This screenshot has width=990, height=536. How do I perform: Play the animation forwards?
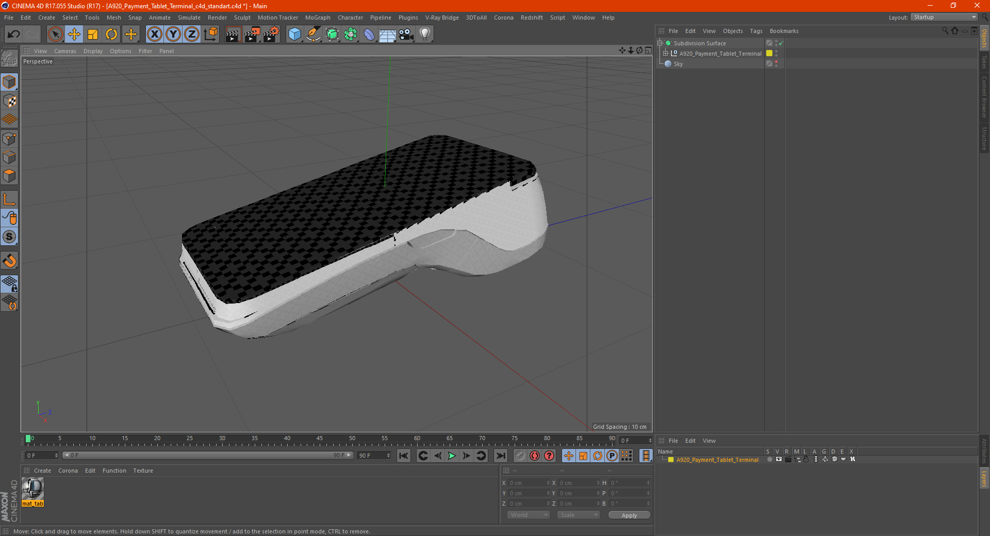coord(452,456)
